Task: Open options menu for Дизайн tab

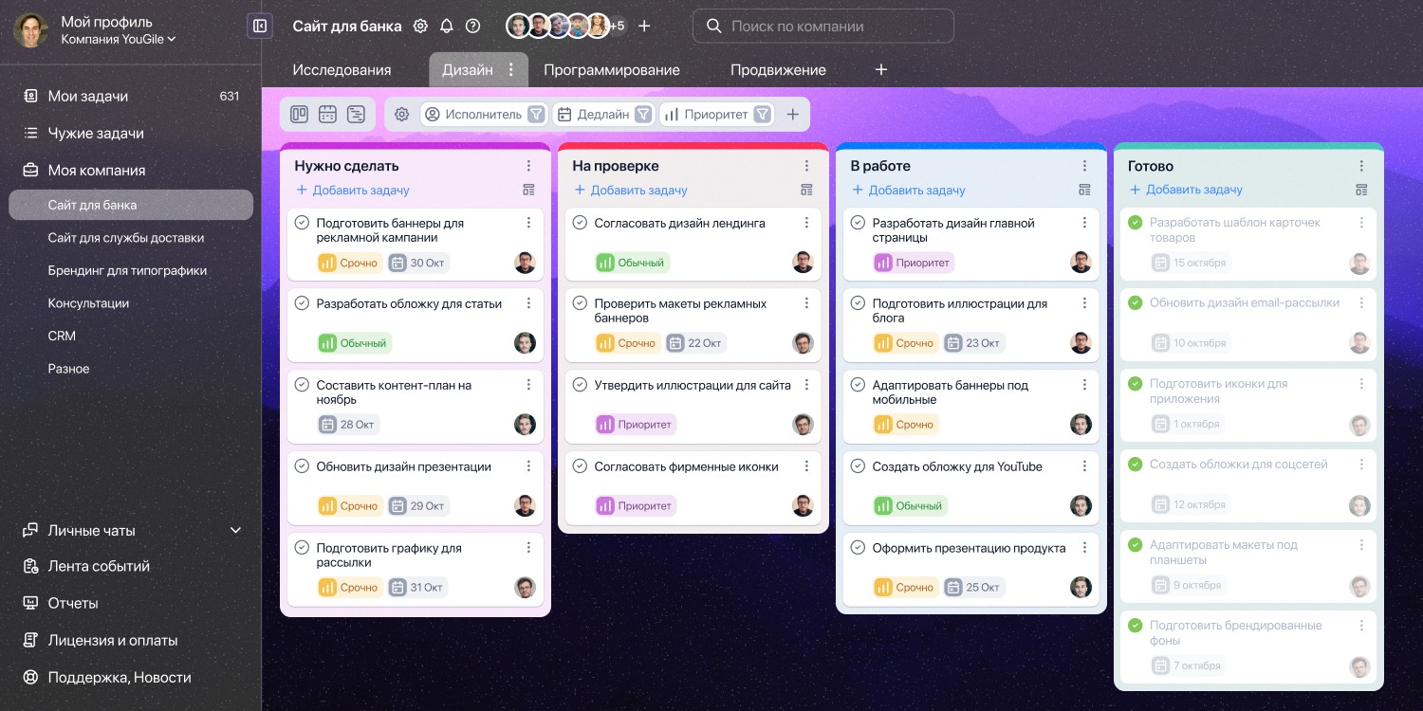Action: [510, 69]
